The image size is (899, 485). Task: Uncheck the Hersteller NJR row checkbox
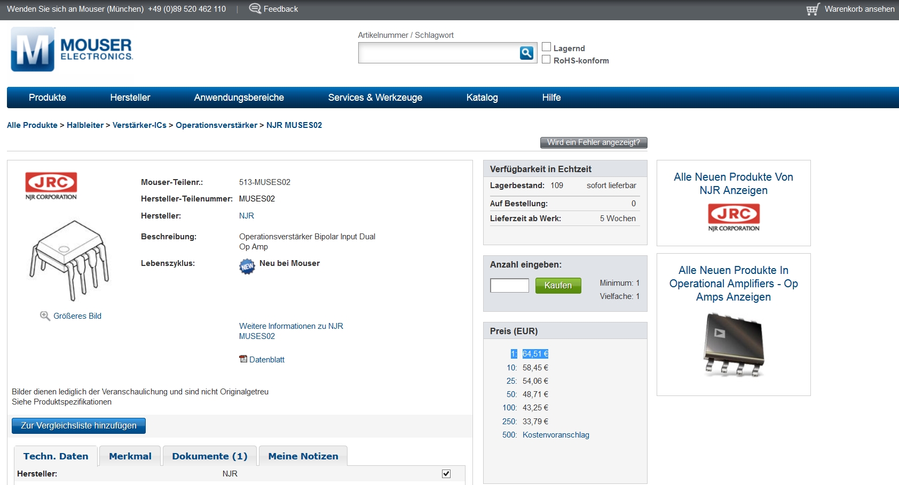tap(446, 474)
